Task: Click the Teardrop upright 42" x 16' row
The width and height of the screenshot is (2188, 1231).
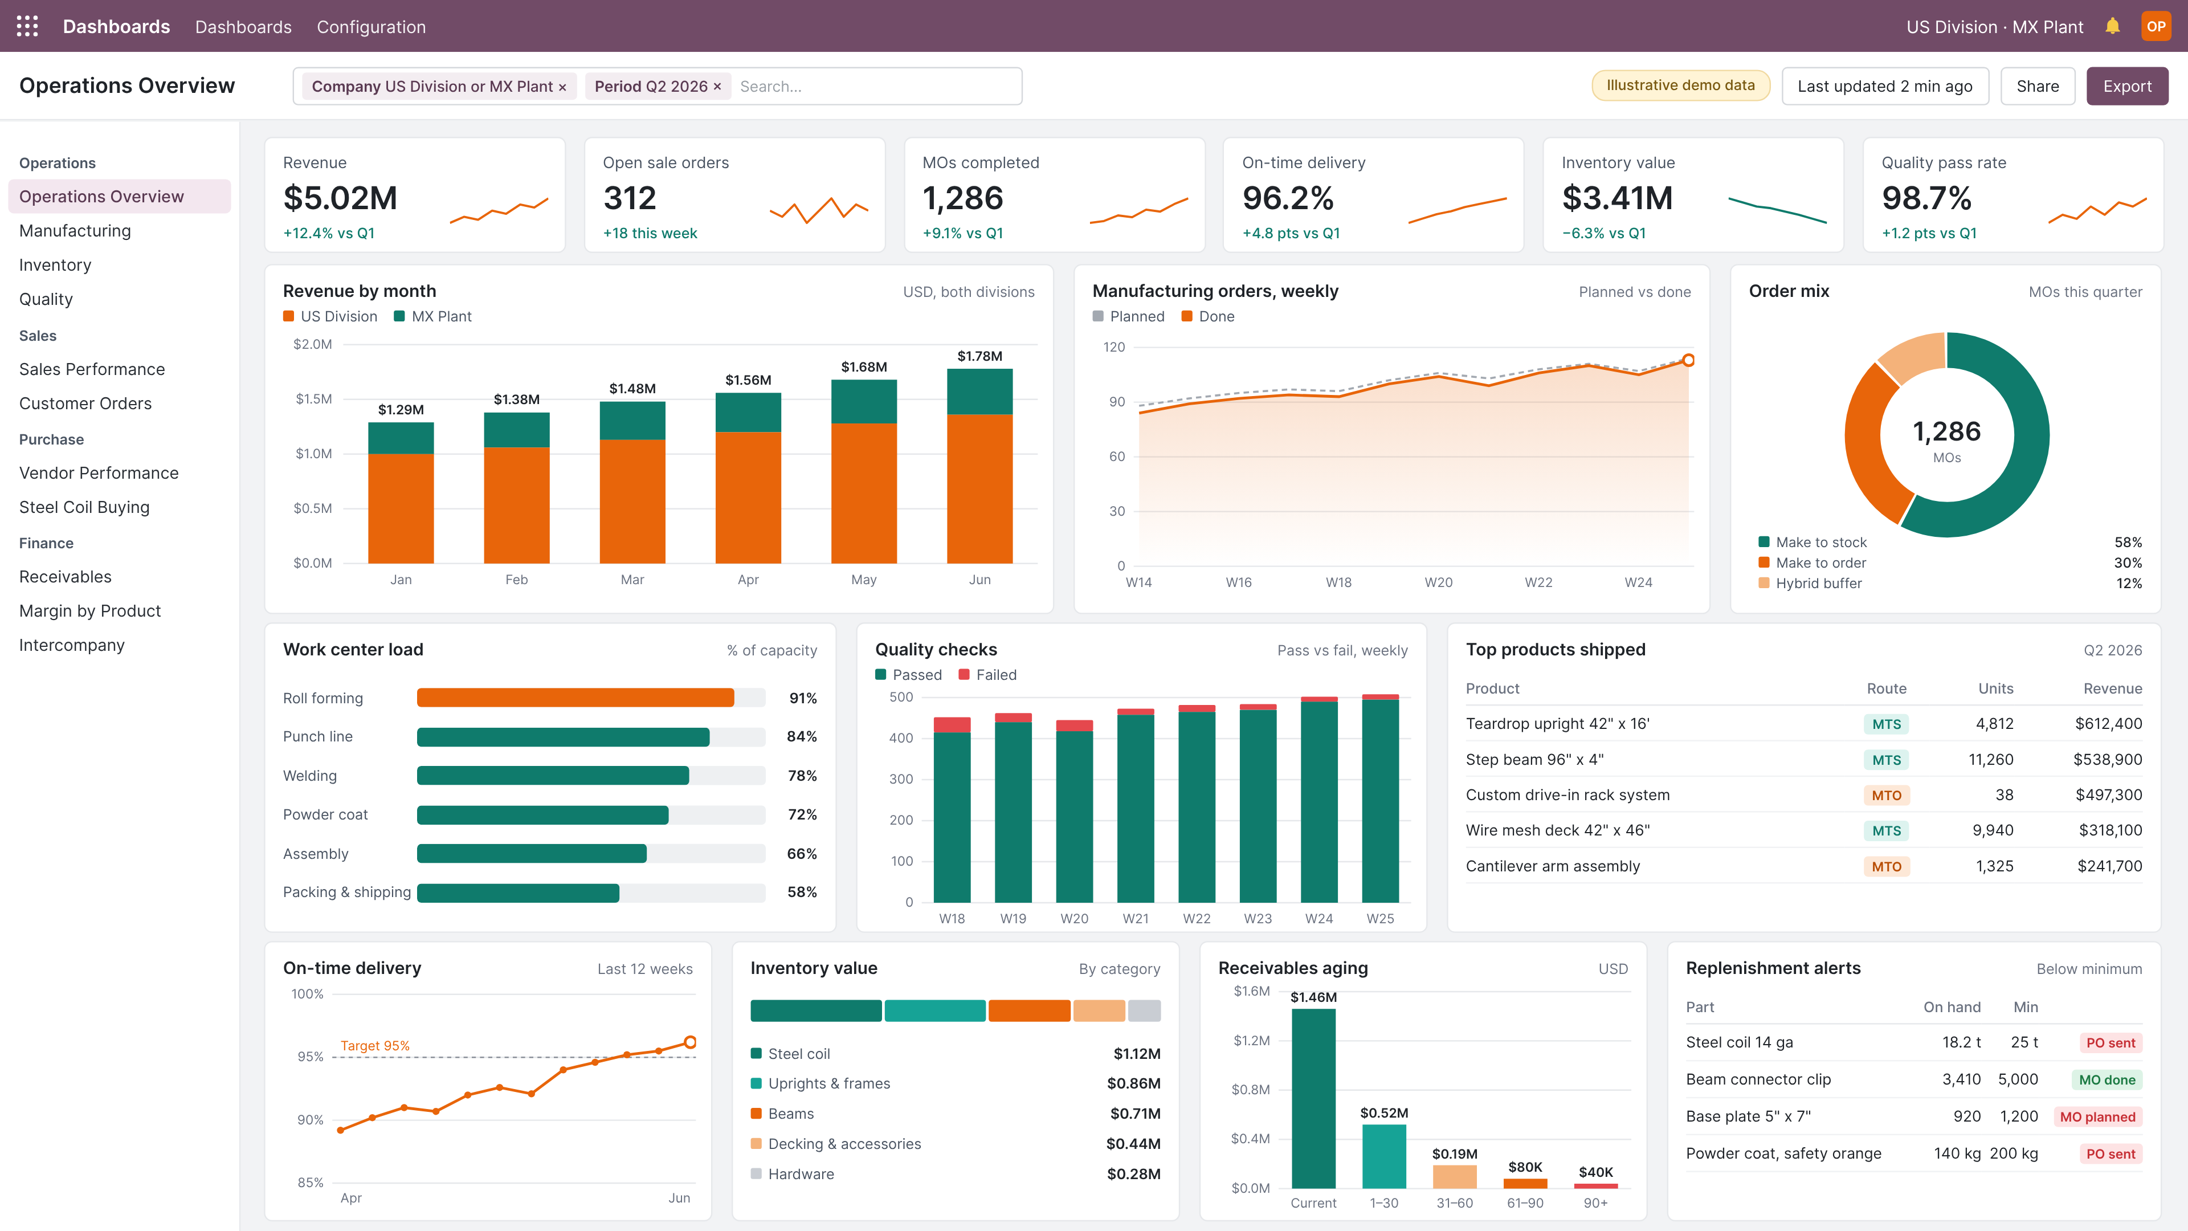Action: (1803, 724)
